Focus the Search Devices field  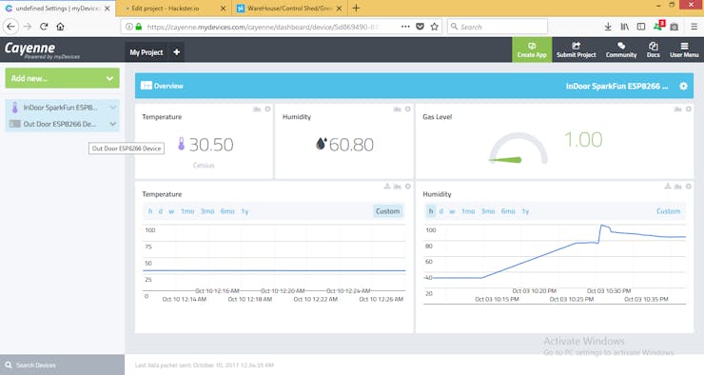pos(63,365)
